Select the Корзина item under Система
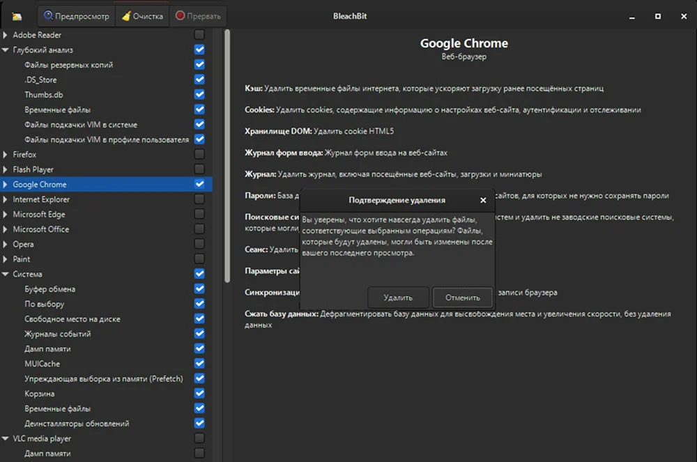 [39, 394]
